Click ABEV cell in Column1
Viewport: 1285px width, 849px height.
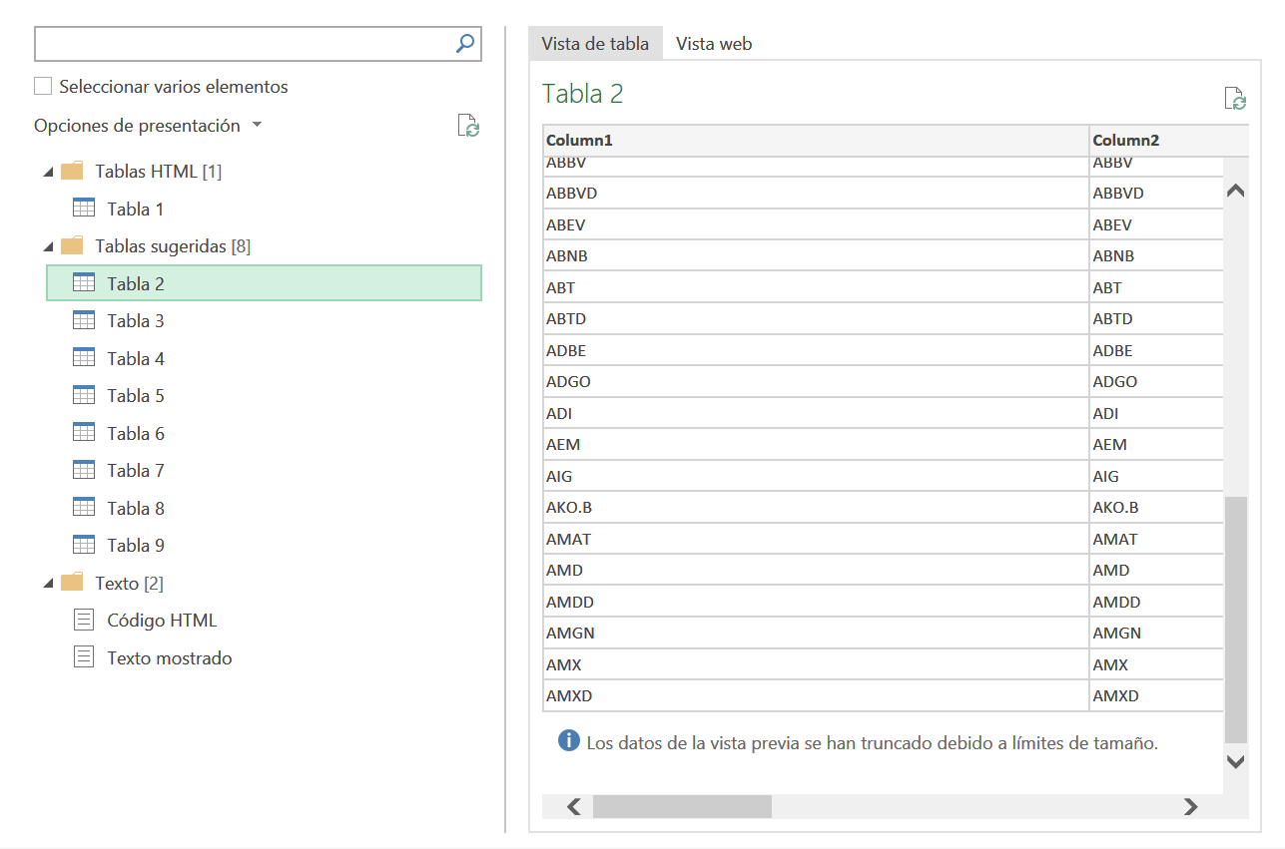[x=816, y=224]
